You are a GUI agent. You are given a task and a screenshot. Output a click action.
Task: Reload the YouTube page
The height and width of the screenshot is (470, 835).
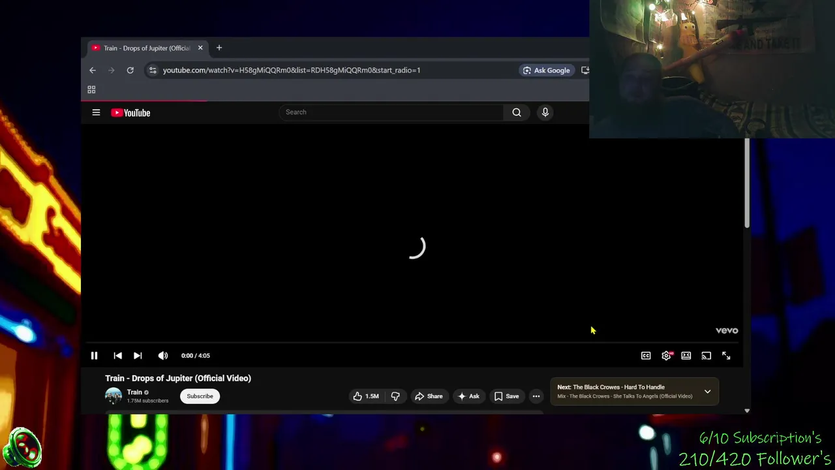click(x=130, y=70)
